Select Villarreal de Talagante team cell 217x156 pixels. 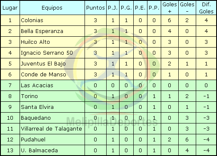[52, 129]
